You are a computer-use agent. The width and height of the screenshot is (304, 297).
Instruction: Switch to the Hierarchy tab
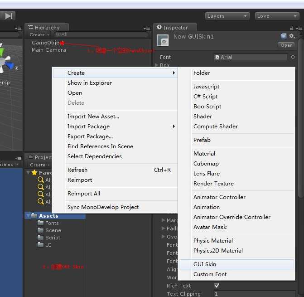coord(47,27)
